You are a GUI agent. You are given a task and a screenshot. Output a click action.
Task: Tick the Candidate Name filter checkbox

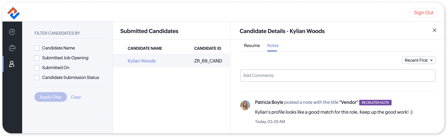click(37, 48)
